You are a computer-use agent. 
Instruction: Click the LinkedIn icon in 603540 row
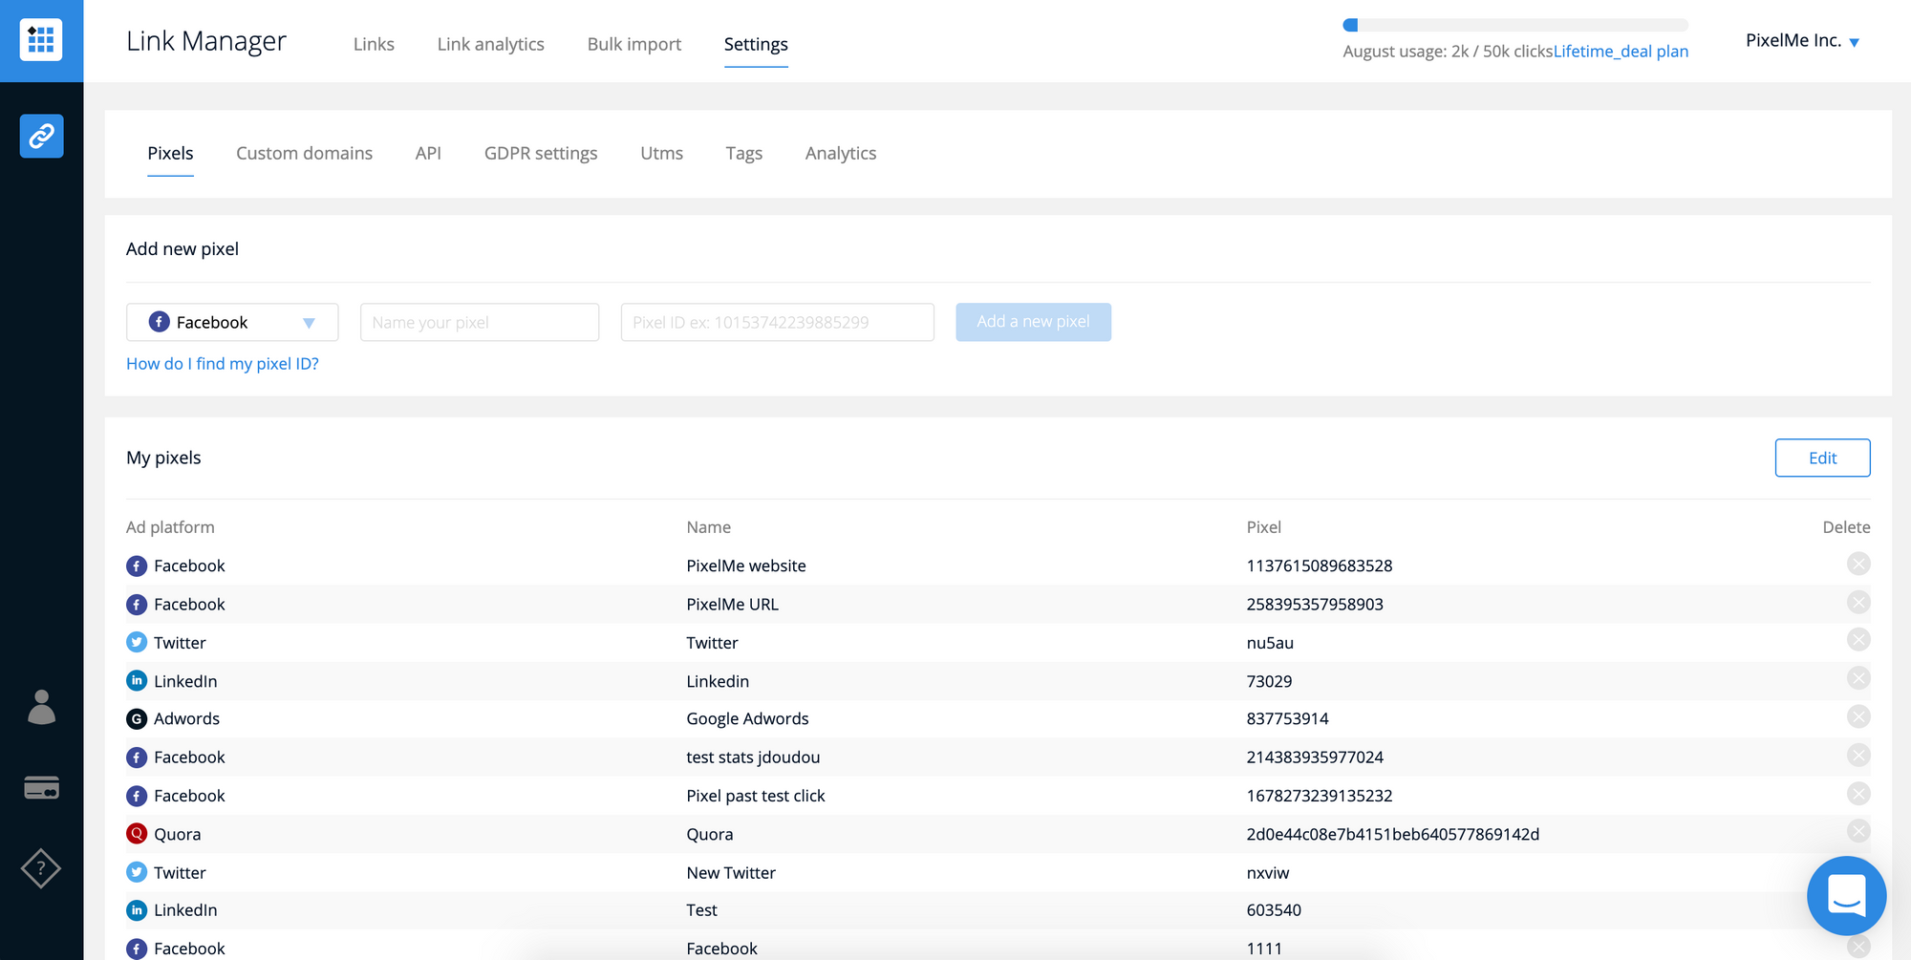pos(137,910)
